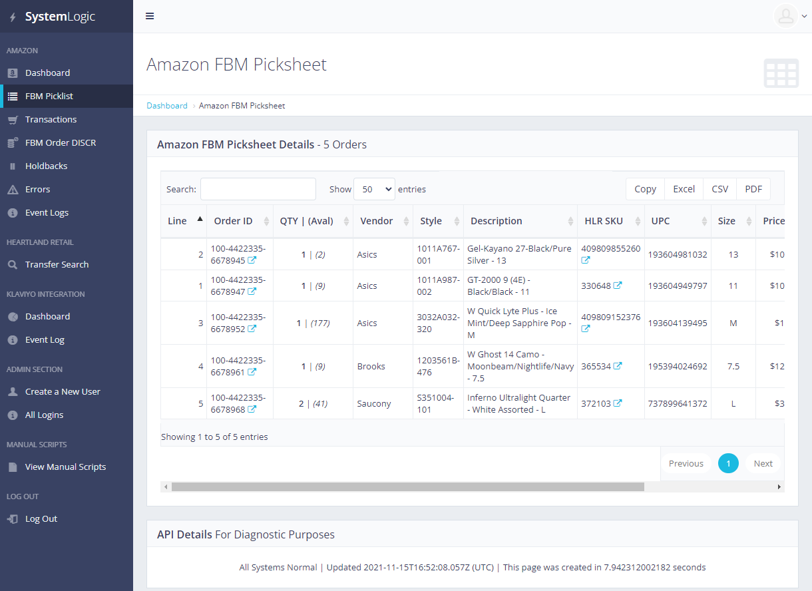Click the Dashboard breadcrumb link
This screenshot has width=812, height=591.
click(167, 106)
